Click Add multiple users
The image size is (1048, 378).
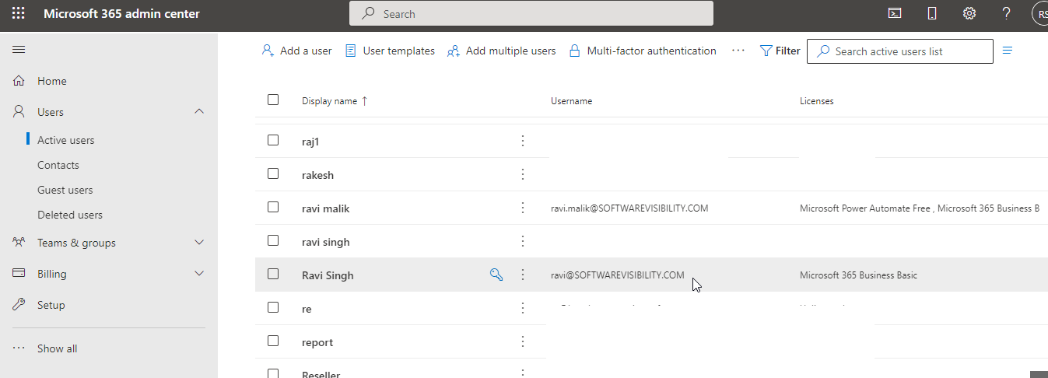(x=502, y=51)
